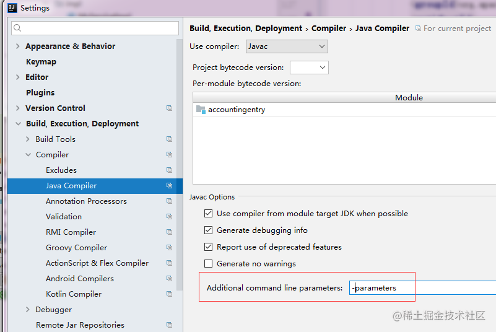496x332 pixels.
Task: Select RMI Compiler item
Action: tap(71, 232)
